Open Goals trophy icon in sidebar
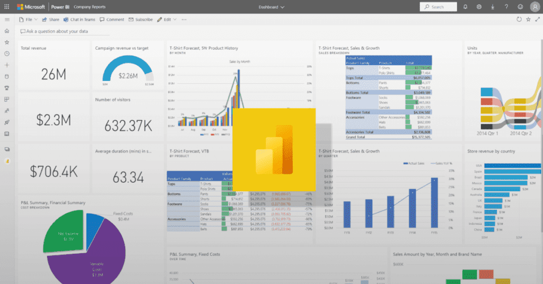This screenshot has height=284, width=543. click(x=7, y=88)
